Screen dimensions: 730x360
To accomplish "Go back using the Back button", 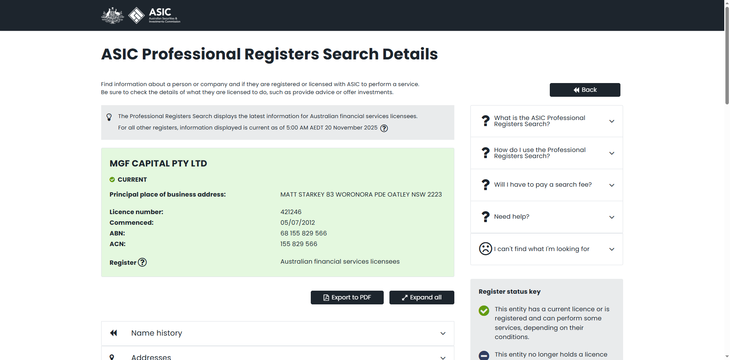I will click(x=585, y=90).
